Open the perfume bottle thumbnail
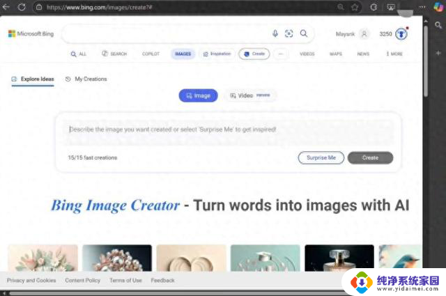This screenshot has width=446, height=296. point(339,258)
